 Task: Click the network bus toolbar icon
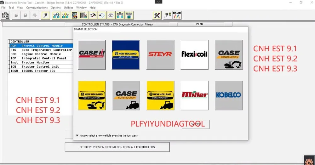coord(120,15)
